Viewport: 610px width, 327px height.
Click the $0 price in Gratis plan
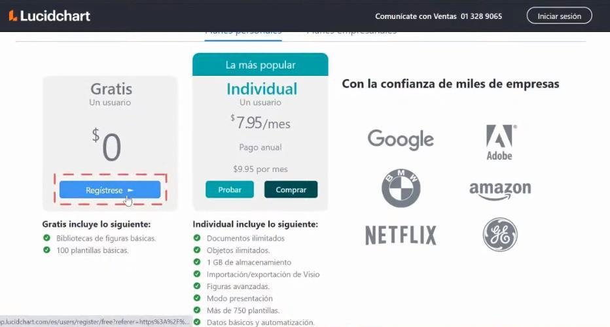pyautogui.click(x=107, y=145)
